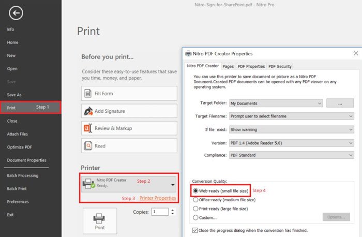Viewport: 362px width, 237px height.
Task: Click the Read magnifier page icon
Action: click(x=88, y=145)
